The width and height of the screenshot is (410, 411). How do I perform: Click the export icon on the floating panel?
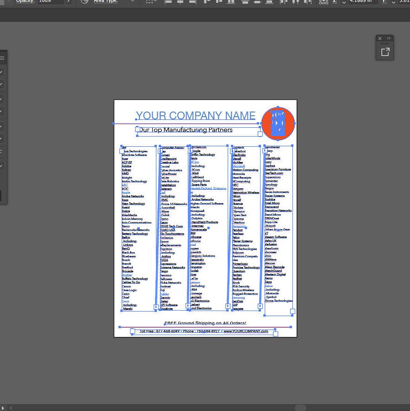click(x=385, y=52)
